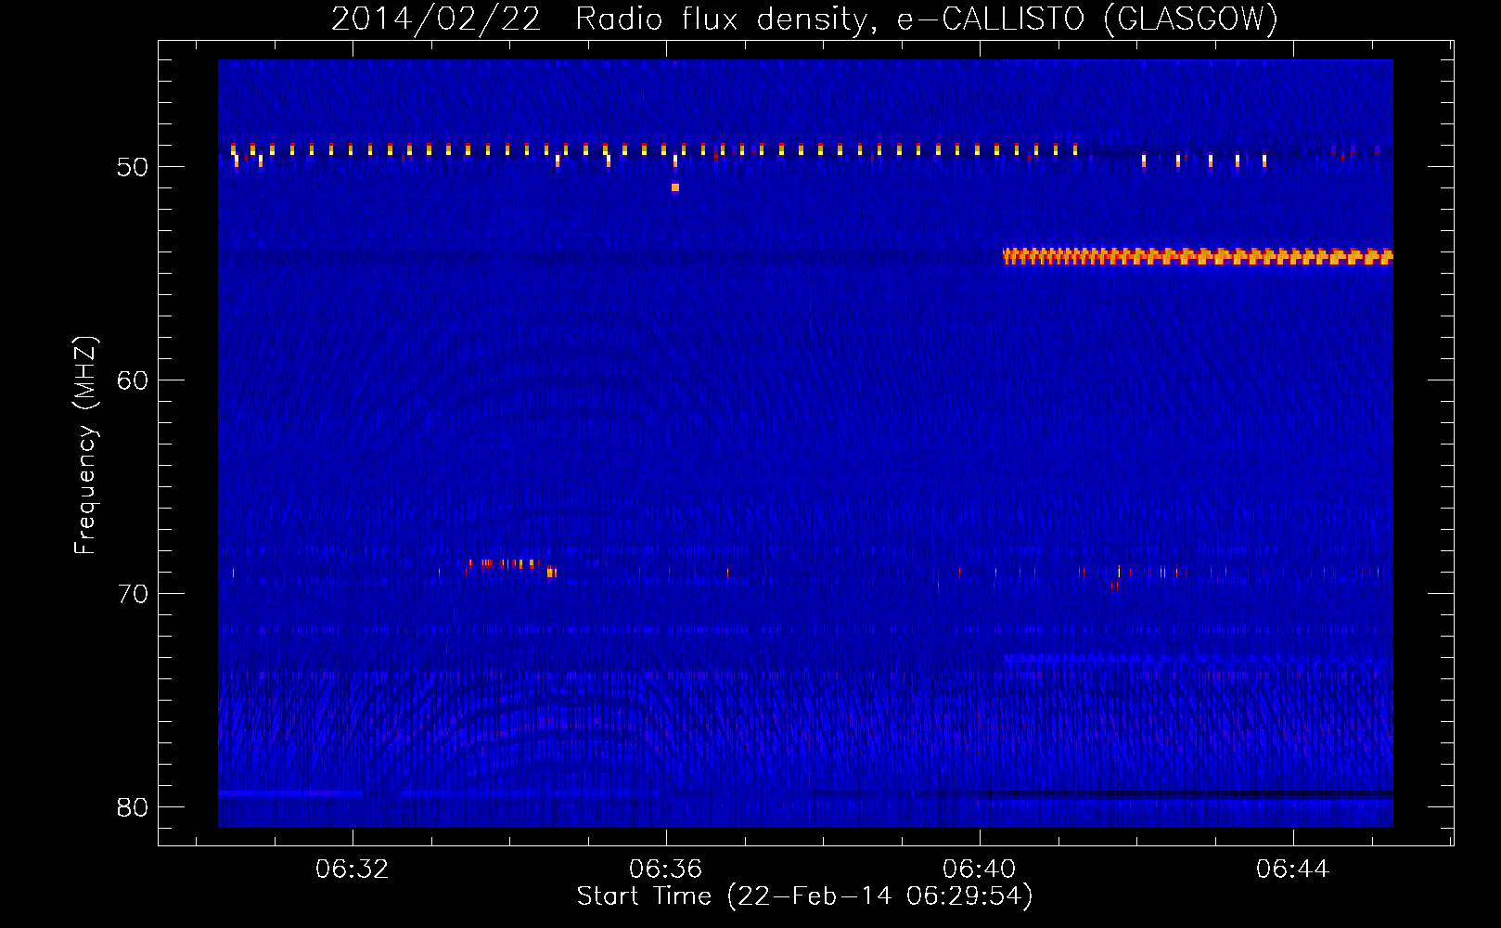Click the 70 frequency tick label
This screenshot has height=928, width=1501.
coord(133,594)
